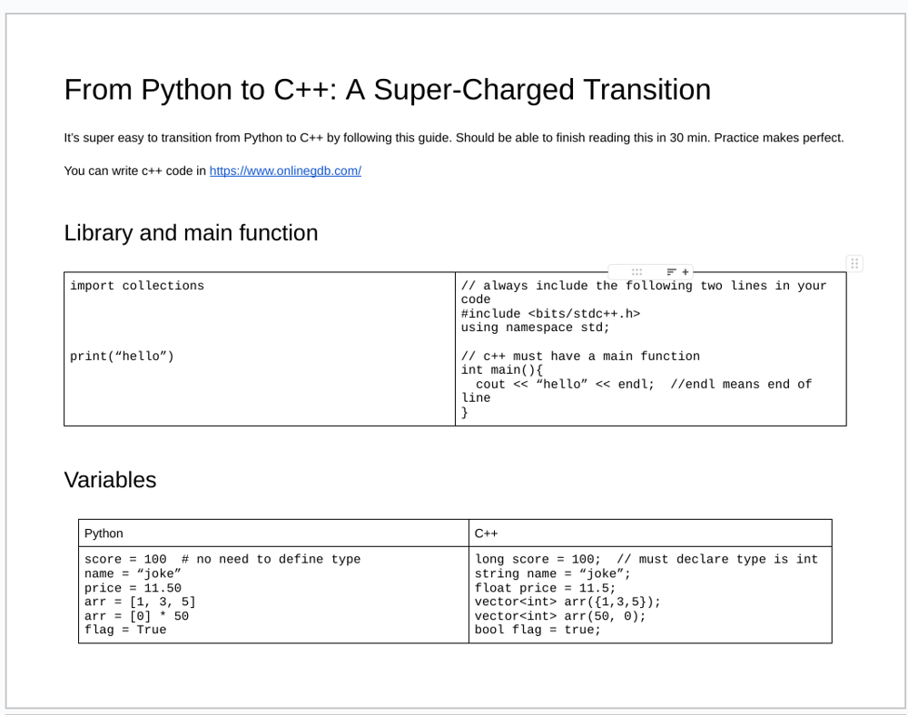Open the onlinegdb.com hyperlink

tap(285, 171)
